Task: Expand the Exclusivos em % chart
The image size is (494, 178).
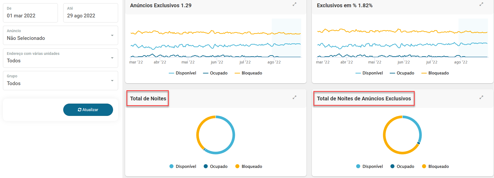Action: 481,4
